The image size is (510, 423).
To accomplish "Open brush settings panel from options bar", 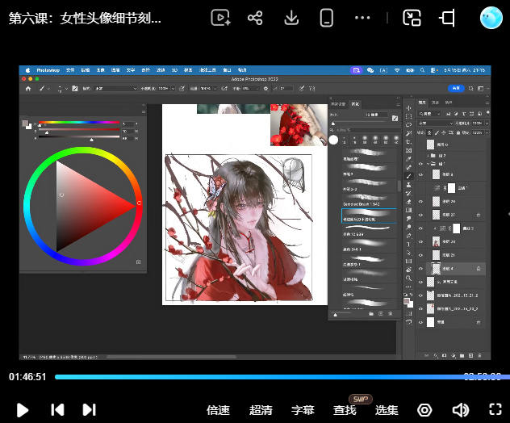I will coord(74,89).
